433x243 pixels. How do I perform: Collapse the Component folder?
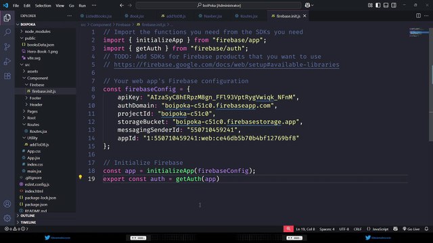37,78
